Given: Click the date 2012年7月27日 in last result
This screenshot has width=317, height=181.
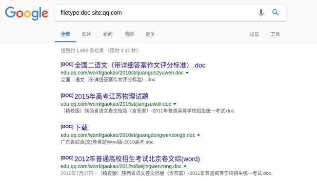Looking at the screenshot, I should (x=77, y=173).
